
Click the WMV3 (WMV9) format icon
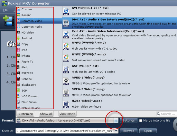pyautogui.click(x=66, y=46)
